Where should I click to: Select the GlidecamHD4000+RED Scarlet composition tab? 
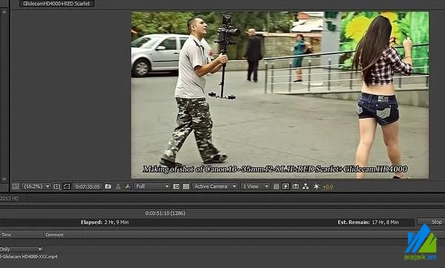(56, 4)
